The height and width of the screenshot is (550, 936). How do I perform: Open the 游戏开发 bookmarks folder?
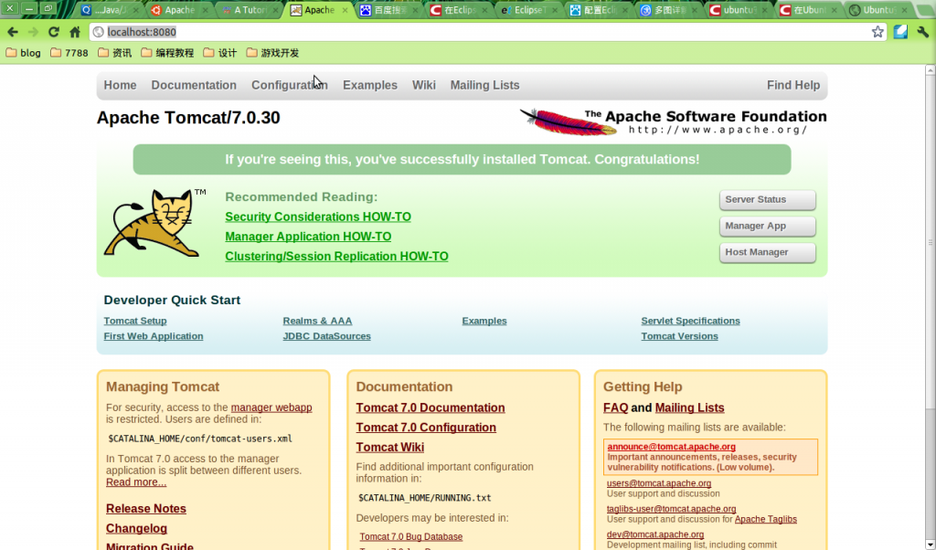pos(272,53)
